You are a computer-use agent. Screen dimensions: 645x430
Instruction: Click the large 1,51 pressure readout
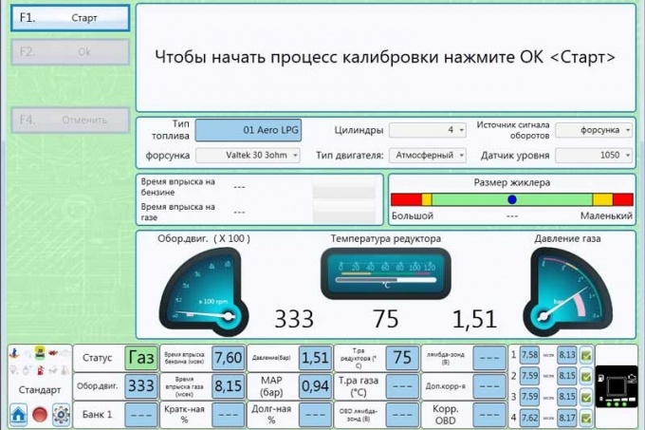[474, 319]
